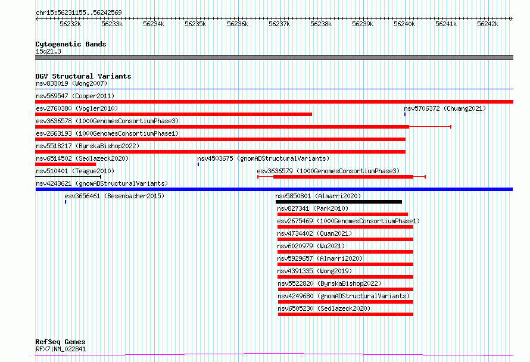Click the 56240k ruler tick label
Image resolution: width=530 pixels, height=362 pixels.
(404, 24)
